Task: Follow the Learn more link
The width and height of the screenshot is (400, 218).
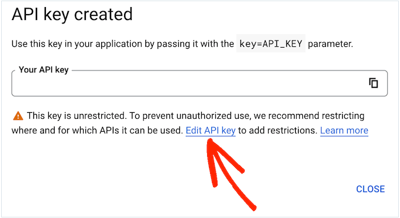Action: 344,130
